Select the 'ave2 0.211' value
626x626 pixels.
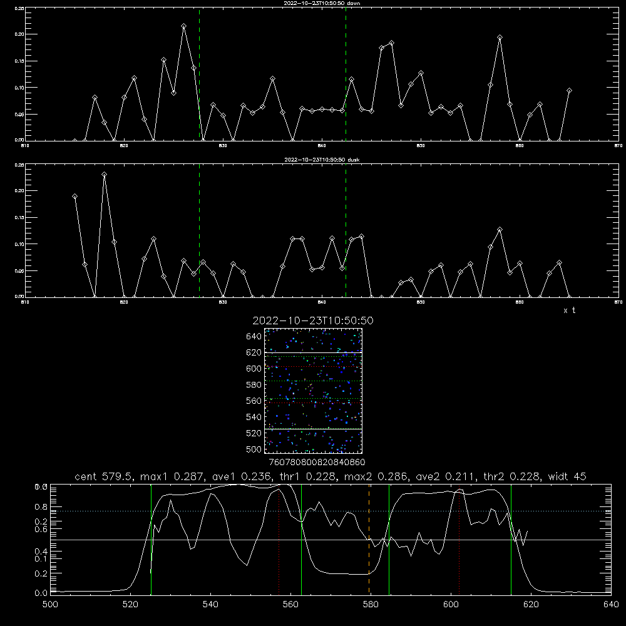point(446,476)
